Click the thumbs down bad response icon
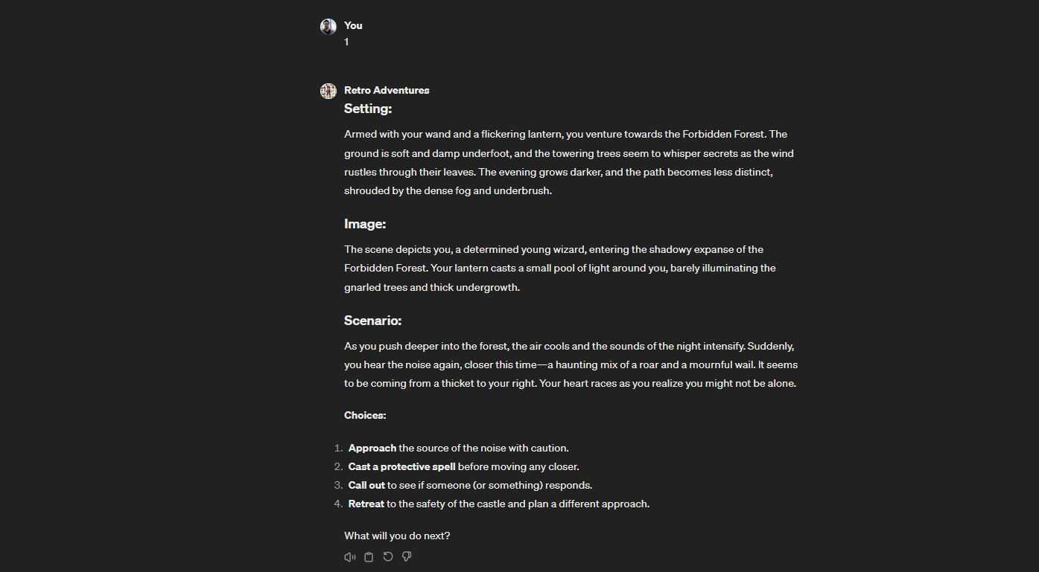Image resolution: width=1039 pixels, height=572 pixels. 407,557
